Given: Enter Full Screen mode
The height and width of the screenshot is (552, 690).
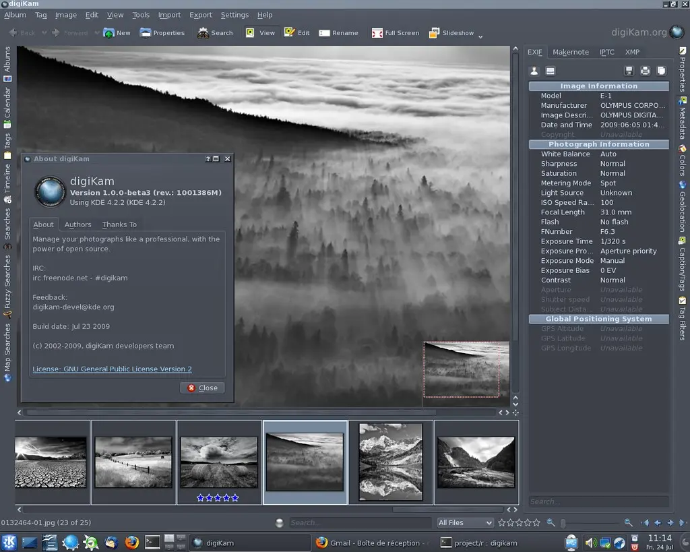Looking at the screenshot, I should 396,32.
